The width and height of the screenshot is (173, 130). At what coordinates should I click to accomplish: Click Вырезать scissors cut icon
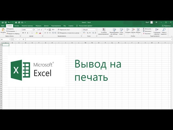[7, 29]
